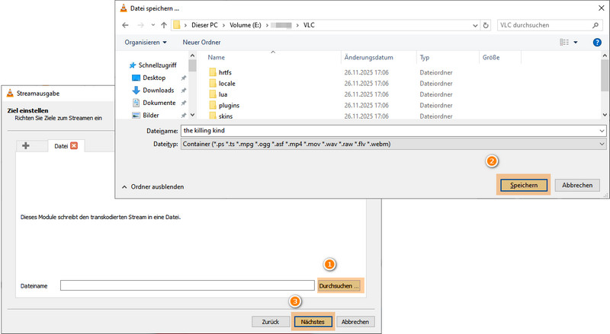Image resolution: width=610 pixels, height=334 pixels.
Task: Sort by the Größe column header
Action: point(491,58)
